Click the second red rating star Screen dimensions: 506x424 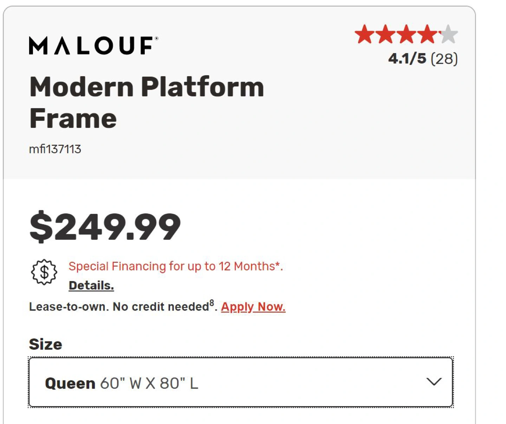pos(386,34)
